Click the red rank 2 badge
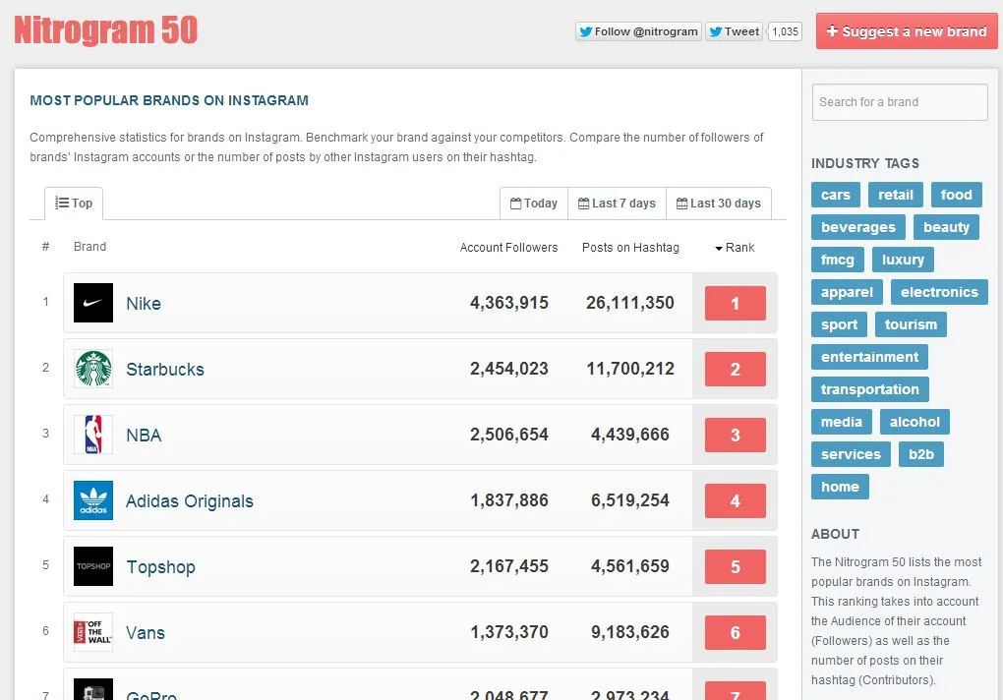This screenshot has width=1003, height=700. 735,369
